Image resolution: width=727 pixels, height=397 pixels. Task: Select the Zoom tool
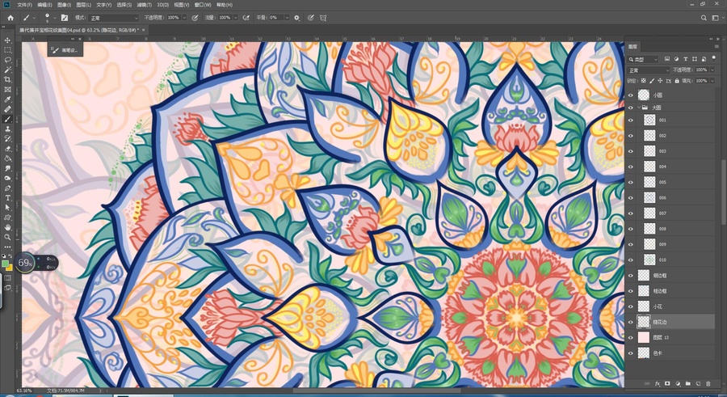(x=7, y=237)
